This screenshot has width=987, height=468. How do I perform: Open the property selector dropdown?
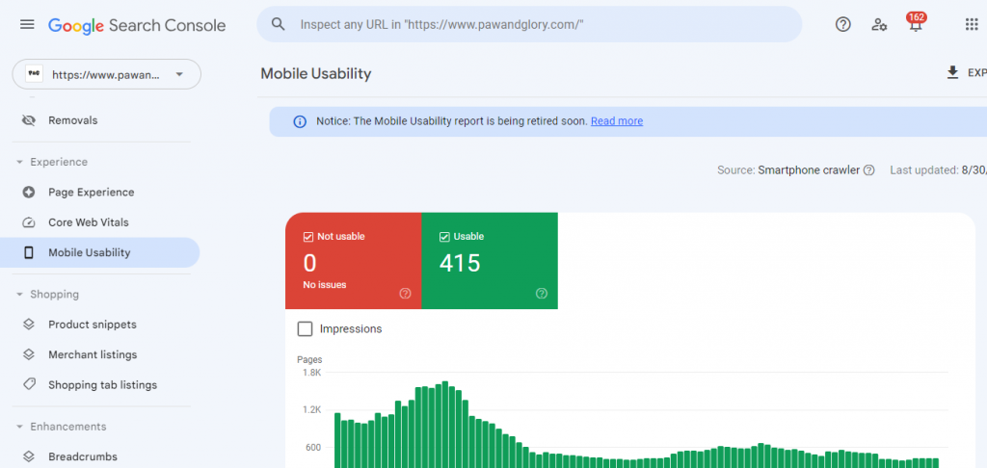107,74
